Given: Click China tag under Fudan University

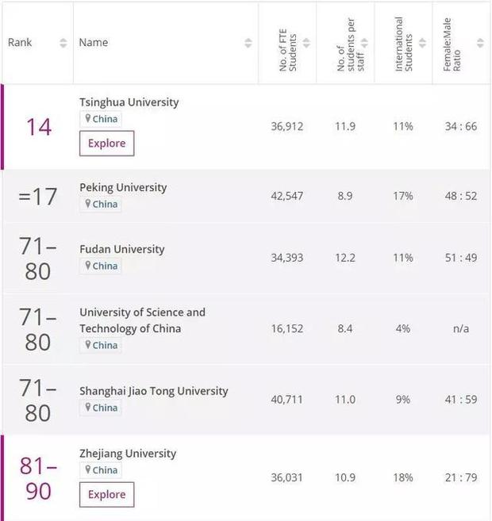Looking at the screenshot, I should pyautogui.click(x=101, y=266).
